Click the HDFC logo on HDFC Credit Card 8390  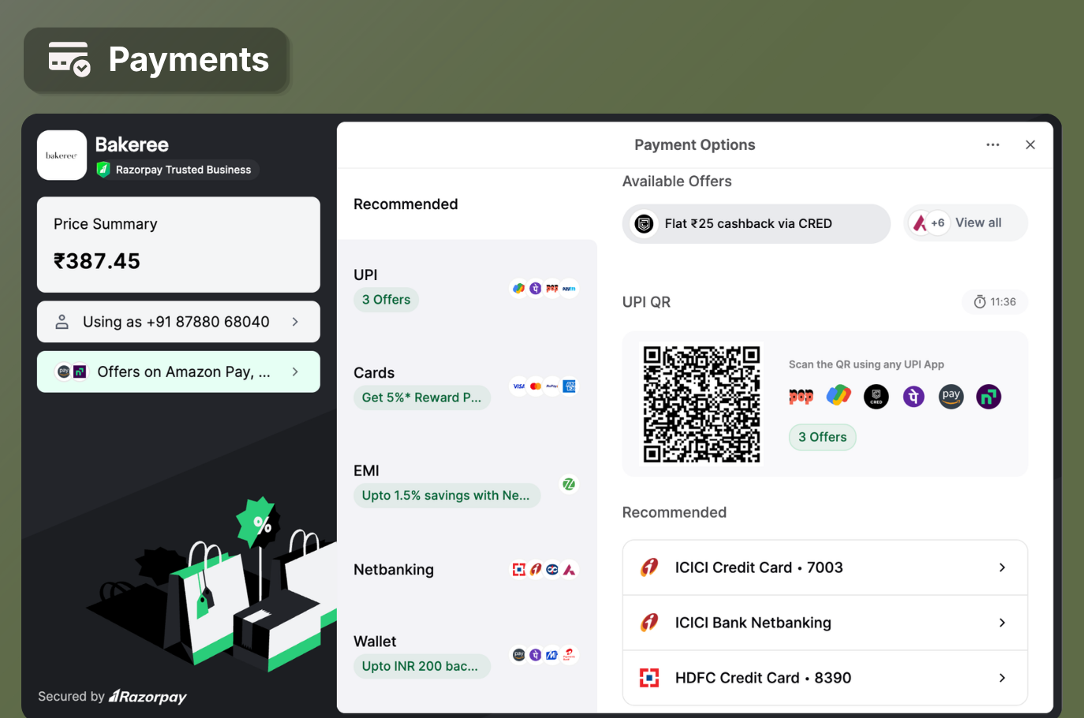tap(649, 678)
